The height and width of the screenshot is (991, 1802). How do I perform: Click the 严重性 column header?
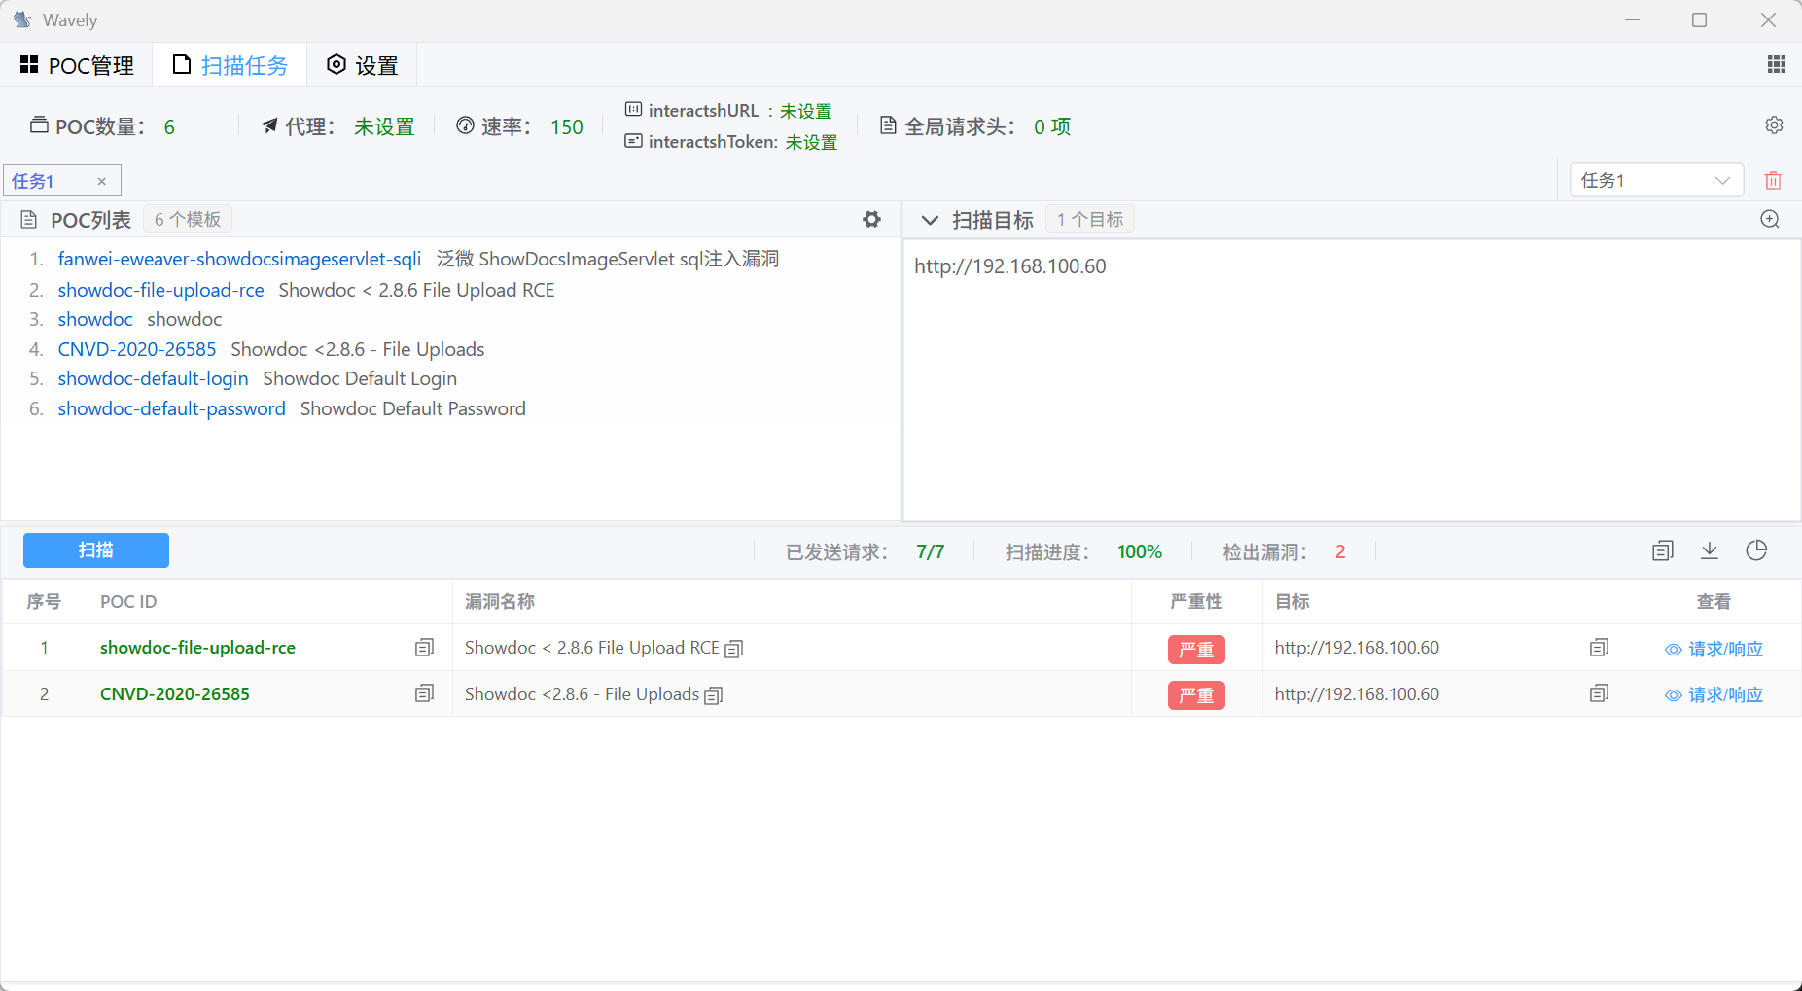(1196, 602)
